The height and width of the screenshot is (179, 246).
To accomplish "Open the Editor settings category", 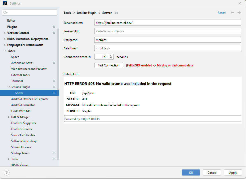I will coord(11,20).
